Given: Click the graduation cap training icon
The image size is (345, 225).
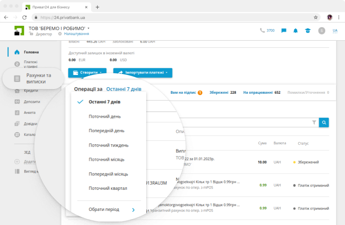Looking at the screenshot, I should pos(307,30).
